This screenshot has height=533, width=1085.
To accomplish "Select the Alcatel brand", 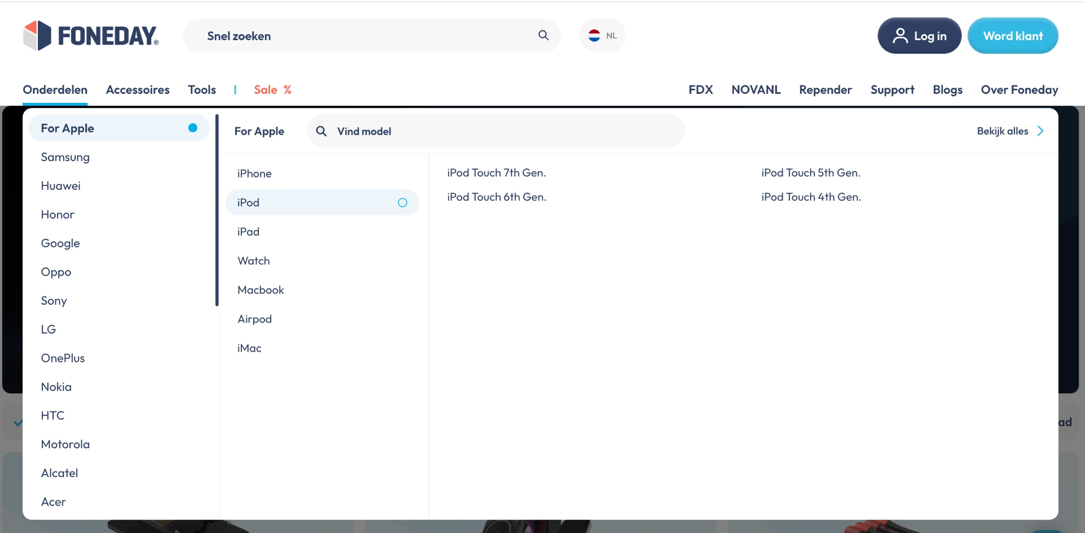I will [x=59, y=473].
